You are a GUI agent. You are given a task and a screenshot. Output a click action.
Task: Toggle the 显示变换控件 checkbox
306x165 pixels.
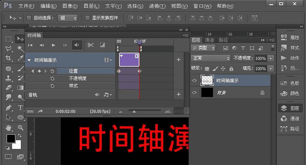[x=87, y=18]
